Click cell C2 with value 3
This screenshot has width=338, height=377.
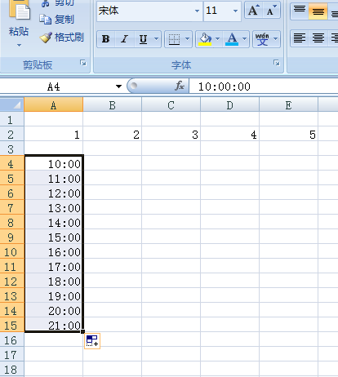point(171,134)
